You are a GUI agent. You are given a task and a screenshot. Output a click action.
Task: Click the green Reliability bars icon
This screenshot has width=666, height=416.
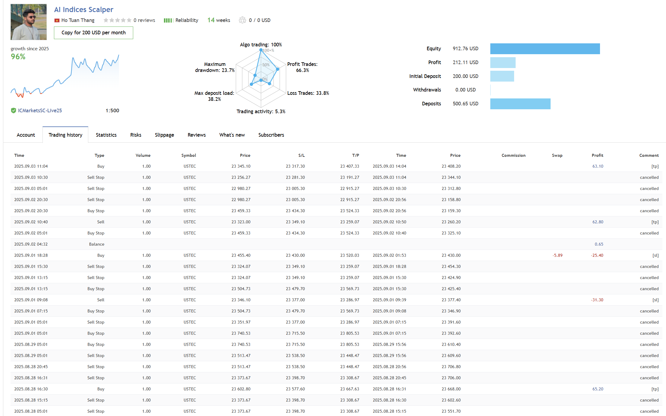[x=168, y=20]
